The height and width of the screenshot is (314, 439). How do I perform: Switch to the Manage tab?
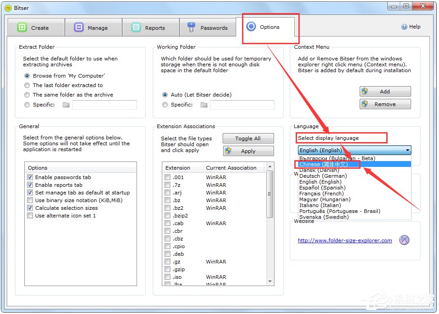click(93, 28)
